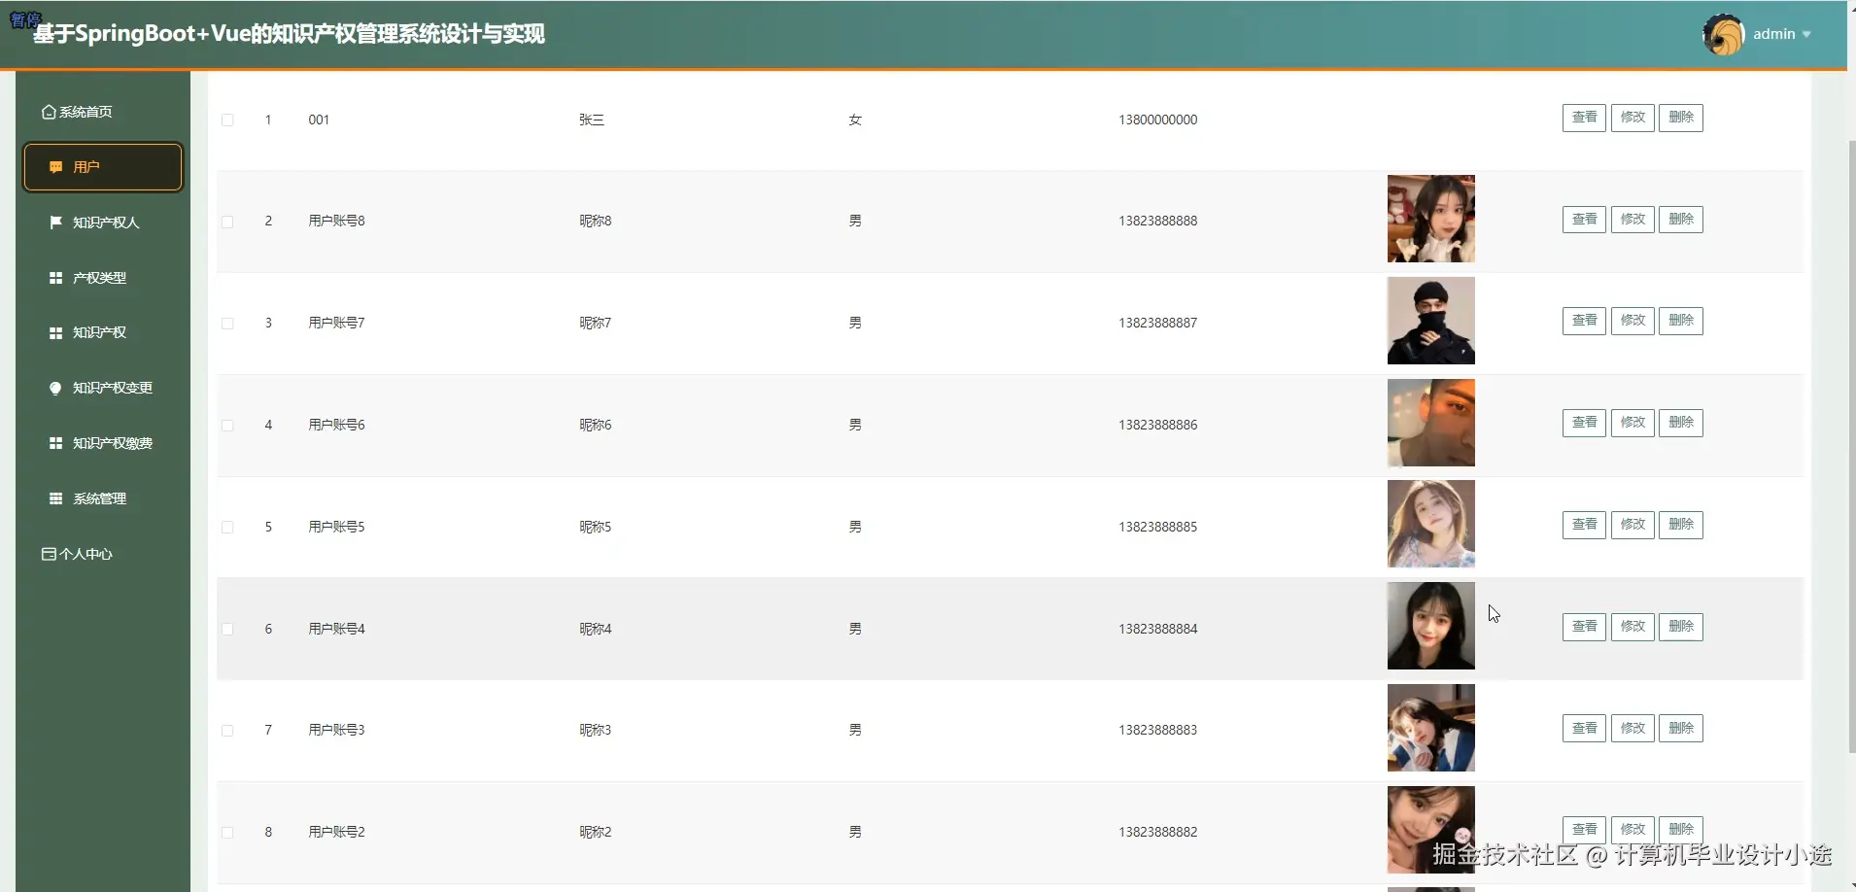Click 查看 for 用户账号4 row
This screenshot has width=1856, height=892.
tap(1584, 627)
